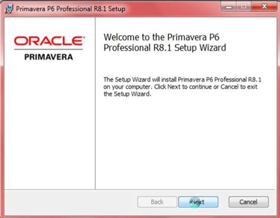Minimize the Primavera P6 Setup window

click(229, 7)
